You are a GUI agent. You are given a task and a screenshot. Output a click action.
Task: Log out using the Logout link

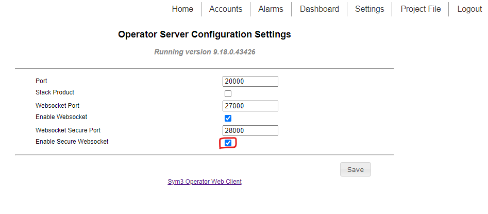469,9
